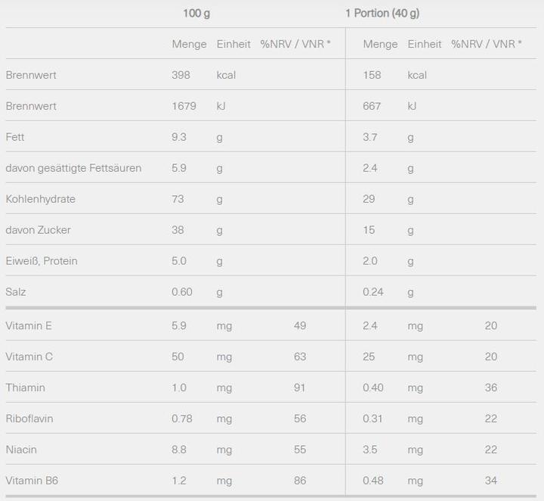Click the "100 g" column header
This screenshot has height=501, width=544.
[196, 14]
